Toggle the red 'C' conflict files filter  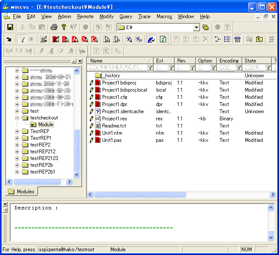tap(95, 39)
